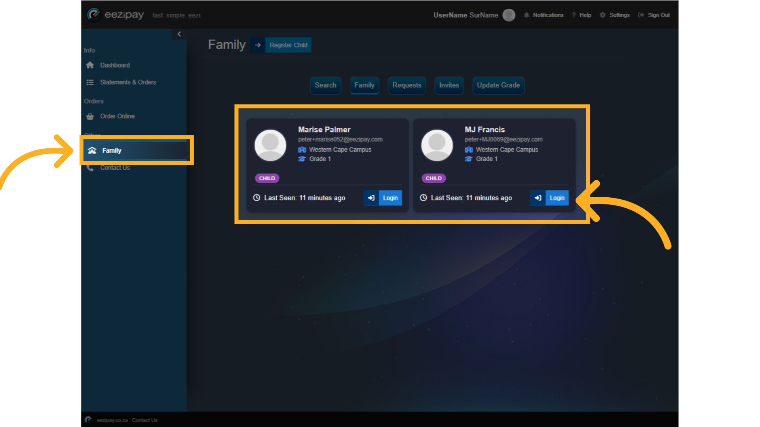Open the Settings gear icon

602,15
